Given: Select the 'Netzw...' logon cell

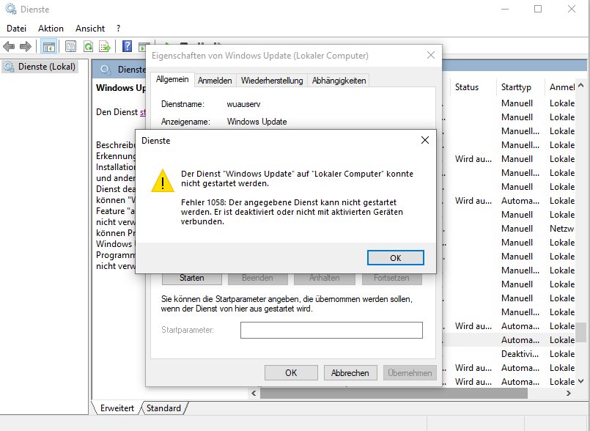Looking at the screenshot, I should [561, 229].
